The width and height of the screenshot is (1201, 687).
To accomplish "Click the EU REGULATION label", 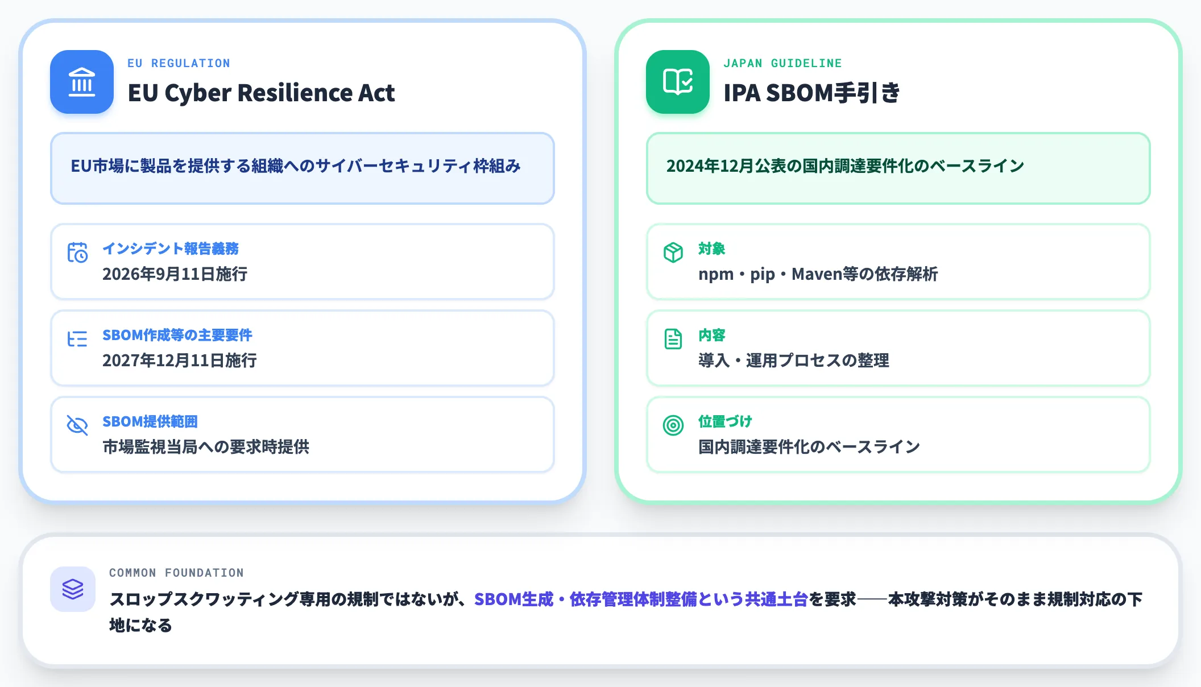I will (179, 63).
